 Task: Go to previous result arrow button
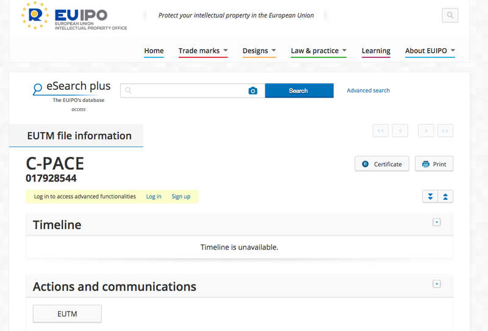point(400,131)
